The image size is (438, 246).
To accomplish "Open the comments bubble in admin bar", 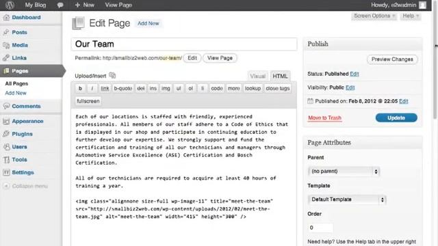I will (x=60, y=5).
